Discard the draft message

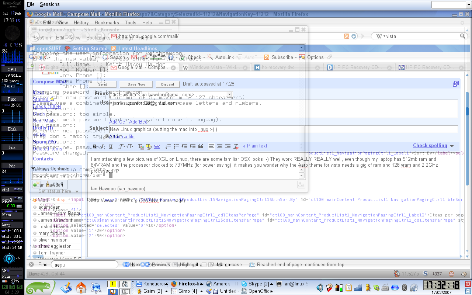[167, 84]
